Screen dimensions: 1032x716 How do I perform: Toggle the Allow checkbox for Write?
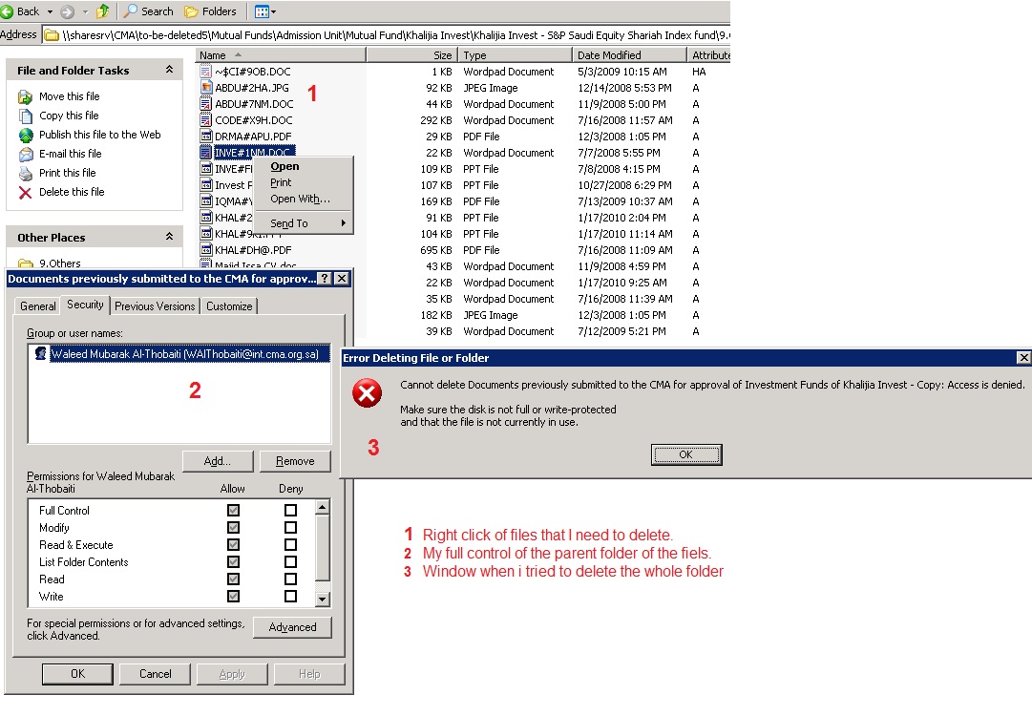pos(233,596)
